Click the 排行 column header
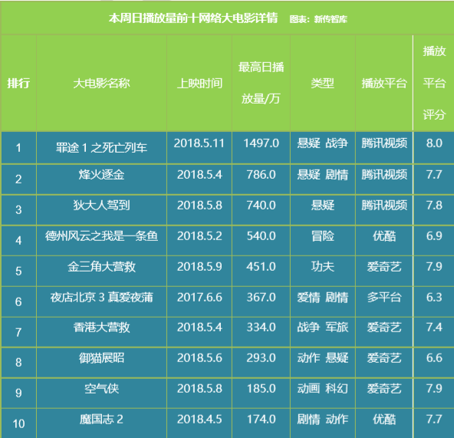 click(18, 84)
